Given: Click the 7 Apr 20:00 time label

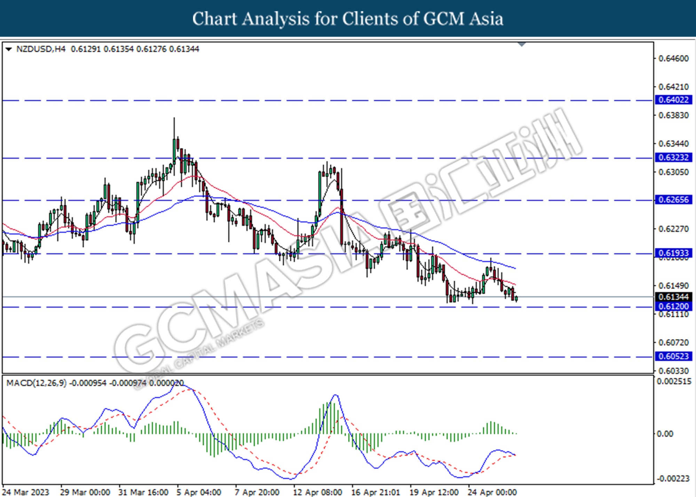Looking at the screenshot, I should coord(257,492).
